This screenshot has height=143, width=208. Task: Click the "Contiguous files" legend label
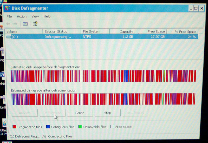tap(63, 127)
